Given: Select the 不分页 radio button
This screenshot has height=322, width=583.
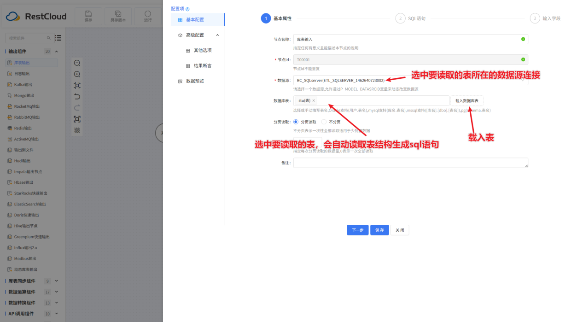Looking at the screenshot, I should (324, 122).
